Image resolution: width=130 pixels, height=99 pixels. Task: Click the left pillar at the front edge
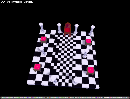pyautogui.click(x=54, y=80)
